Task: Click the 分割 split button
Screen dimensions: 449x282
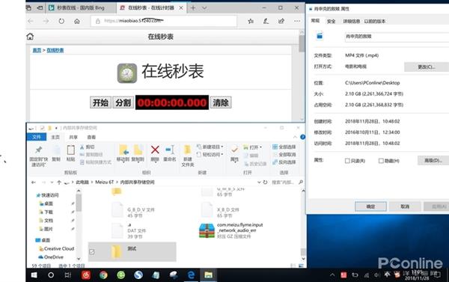Action: pos(123,102)
